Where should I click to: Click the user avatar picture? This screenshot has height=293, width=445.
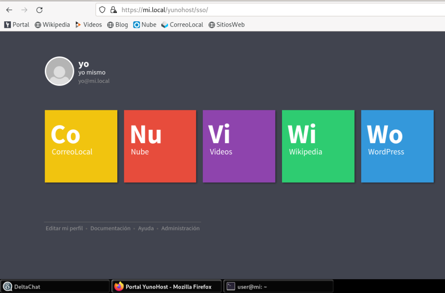(x=59, y=71)
